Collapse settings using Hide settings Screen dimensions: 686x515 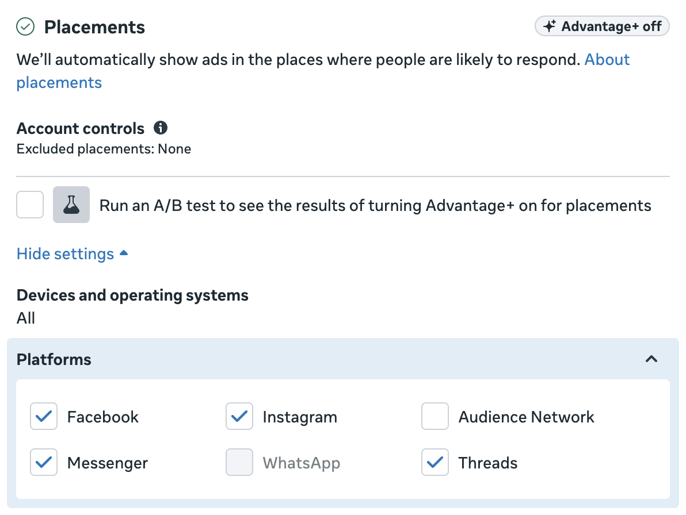tap(65, 253)
